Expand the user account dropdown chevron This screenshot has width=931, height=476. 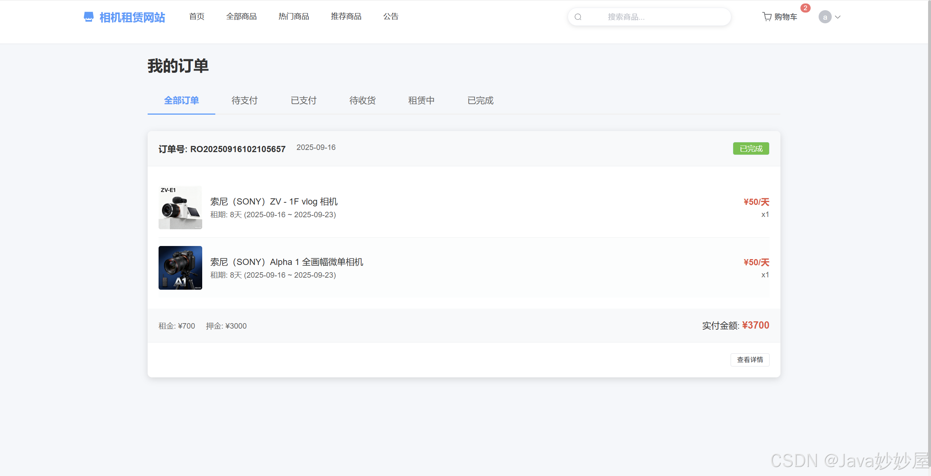tap(838, 17)
